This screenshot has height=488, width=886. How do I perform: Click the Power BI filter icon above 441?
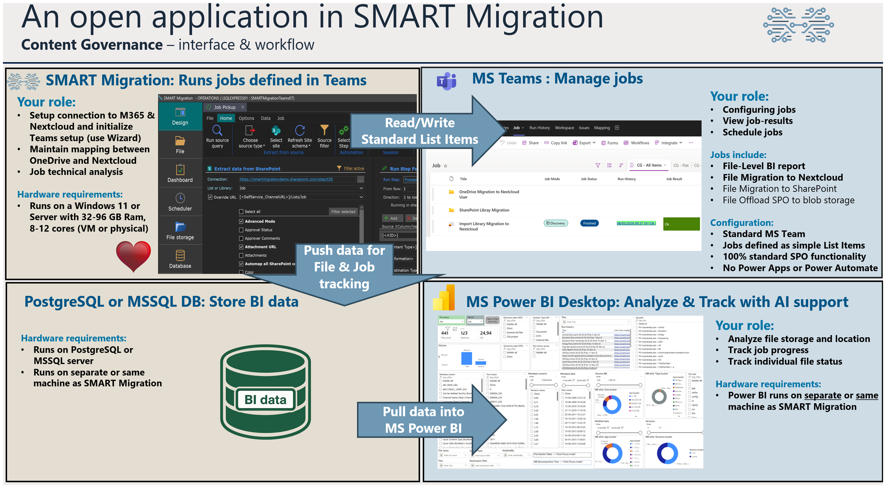tap(448, 328)
